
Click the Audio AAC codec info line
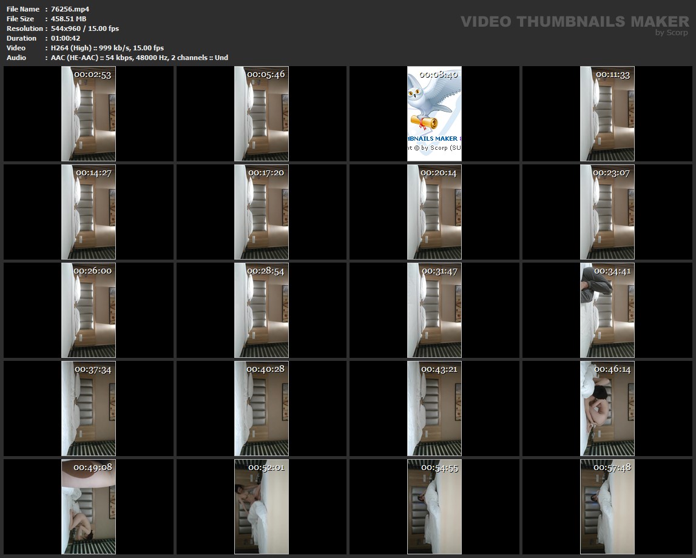point(140,58)
